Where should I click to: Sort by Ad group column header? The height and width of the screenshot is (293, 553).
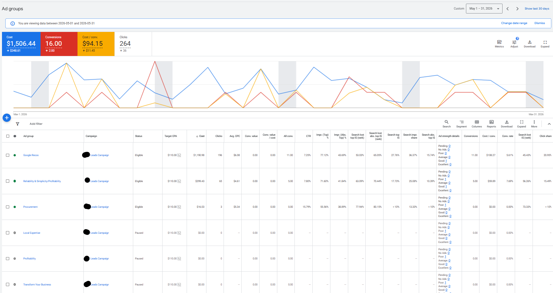pyautogui.click(x=28, y=136)
